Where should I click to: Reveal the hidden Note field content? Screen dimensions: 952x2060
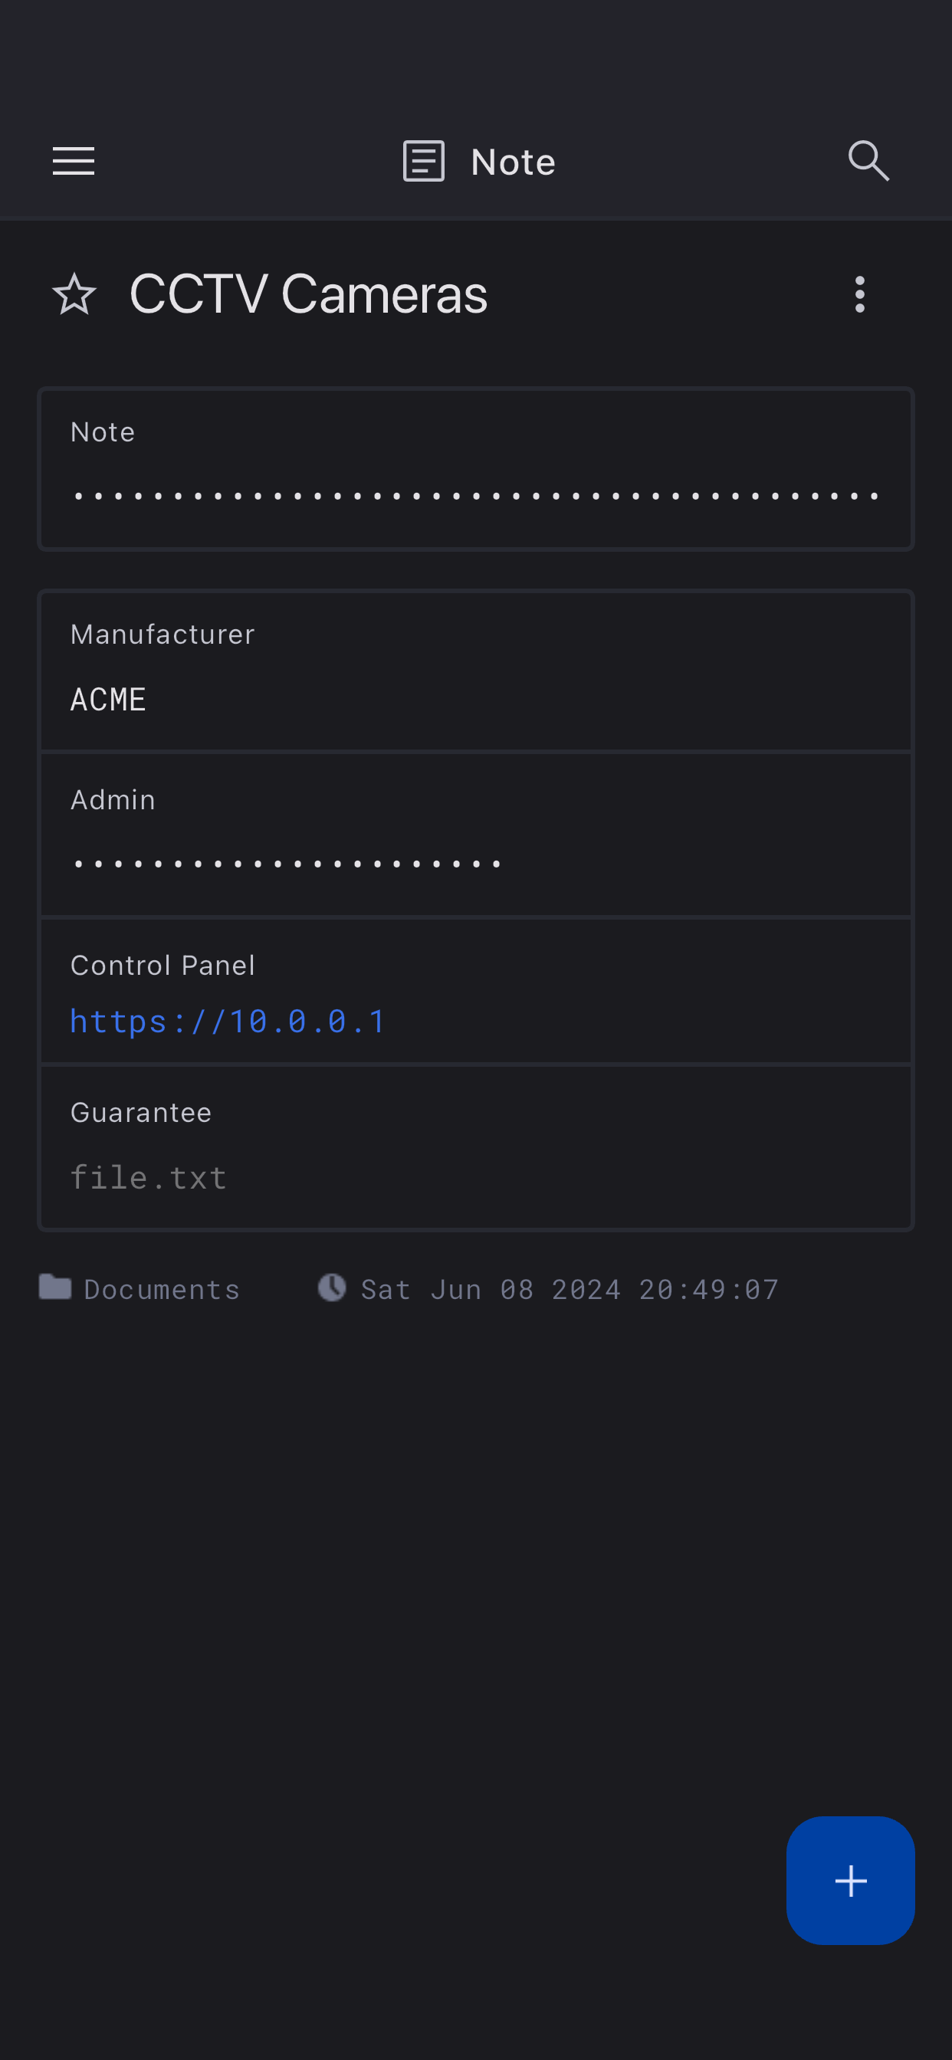[x=476, y=497]
